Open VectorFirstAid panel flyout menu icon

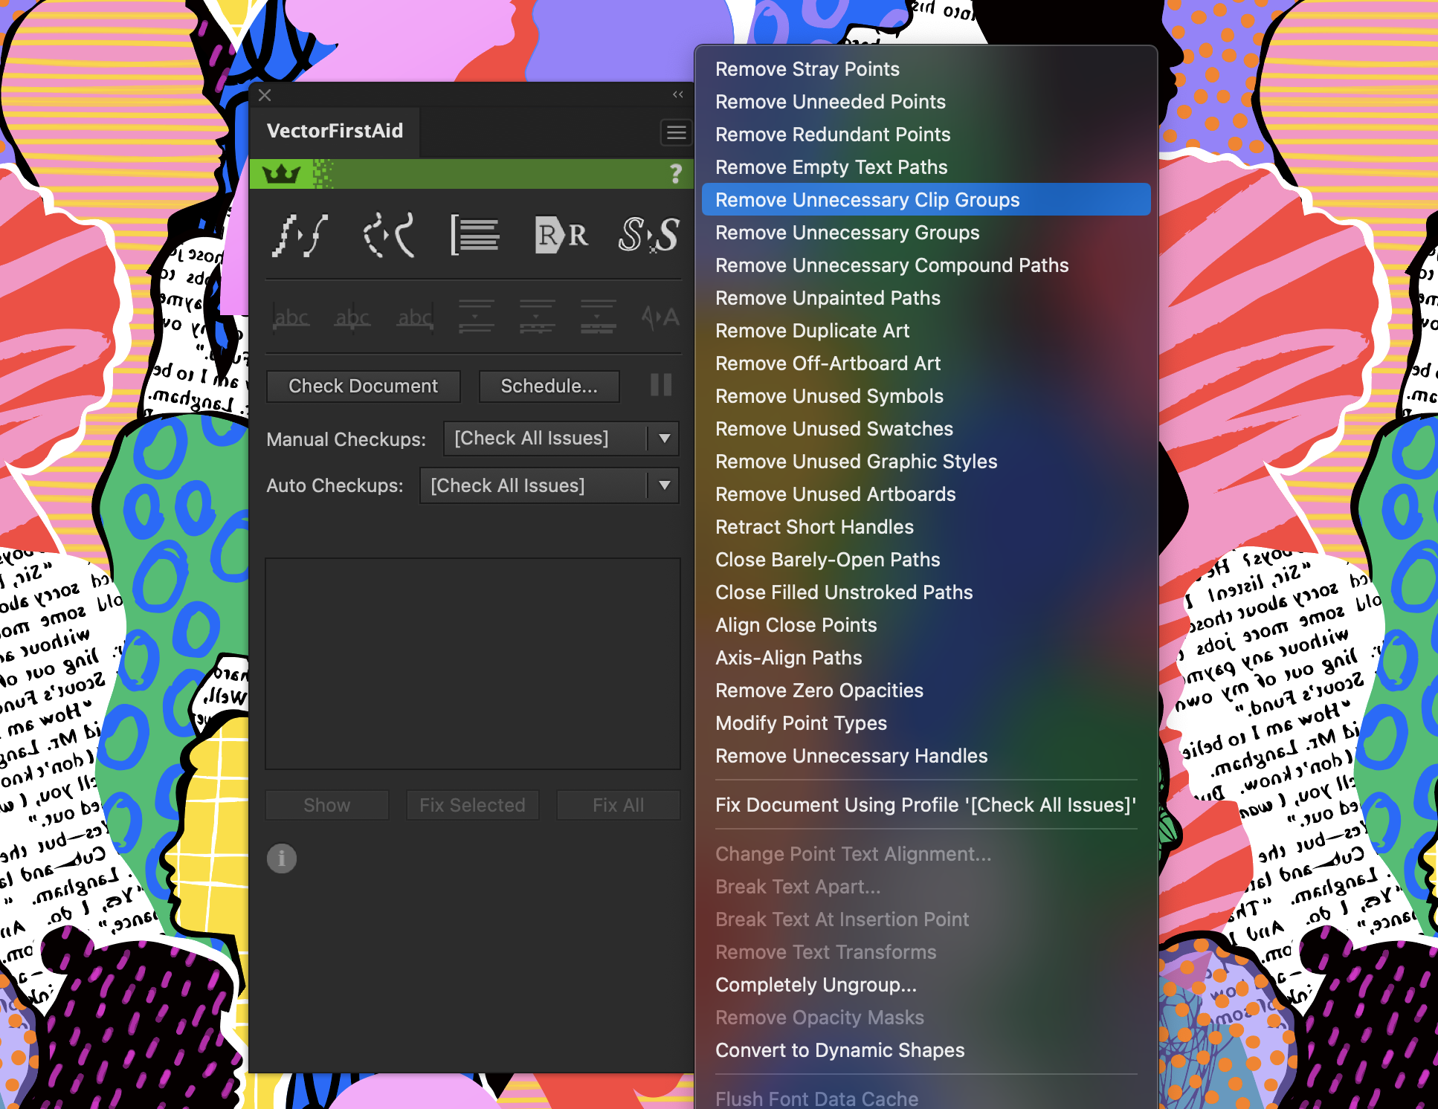pyautogui.click(x=676, y=132)
